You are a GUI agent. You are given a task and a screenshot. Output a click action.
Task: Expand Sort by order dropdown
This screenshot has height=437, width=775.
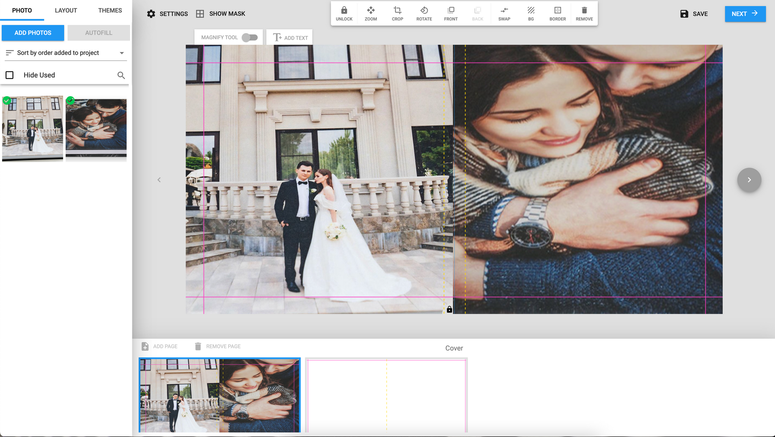point(121,53)
